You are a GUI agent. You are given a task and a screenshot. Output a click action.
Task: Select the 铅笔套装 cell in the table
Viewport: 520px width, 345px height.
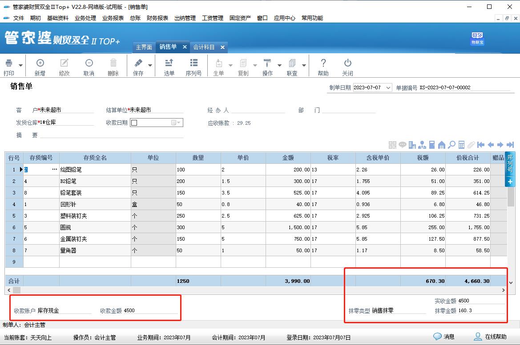(95, 193)
